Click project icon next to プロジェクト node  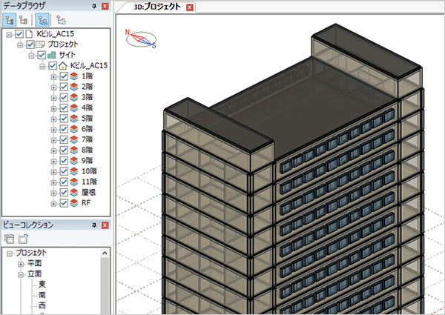click(x=41, y=44)
